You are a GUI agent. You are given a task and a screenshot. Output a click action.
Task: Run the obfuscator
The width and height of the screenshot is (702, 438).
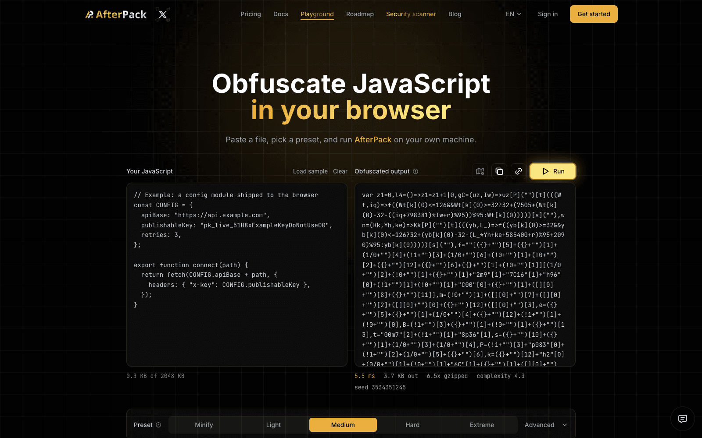[553, 171]
